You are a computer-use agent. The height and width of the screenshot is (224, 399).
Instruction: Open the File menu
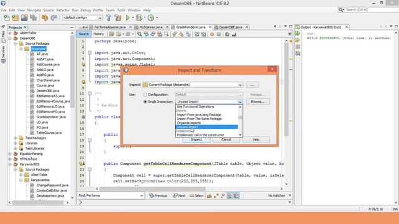[4, 10]
